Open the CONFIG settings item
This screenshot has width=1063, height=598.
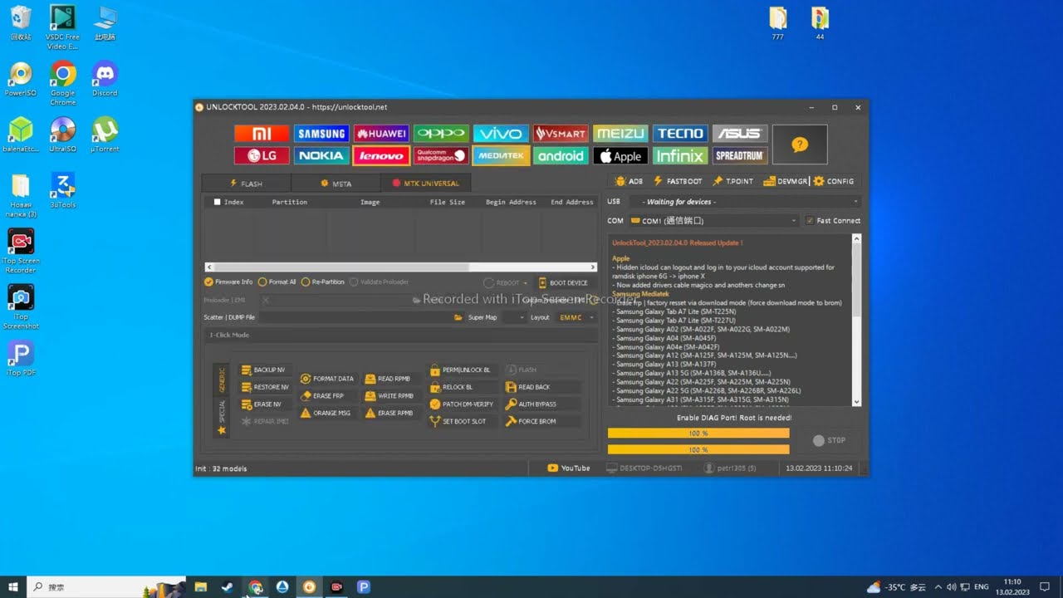tap(834, 181)
